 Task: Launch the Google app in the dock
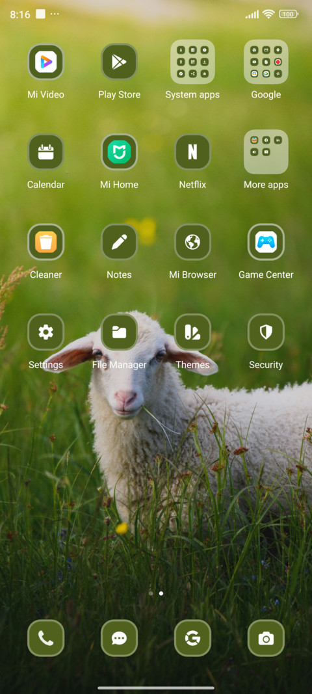[192, 638]
